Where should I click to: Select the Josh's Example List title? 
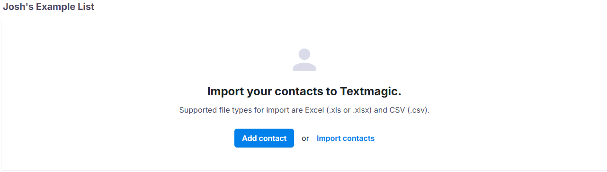tap(49, 7)
